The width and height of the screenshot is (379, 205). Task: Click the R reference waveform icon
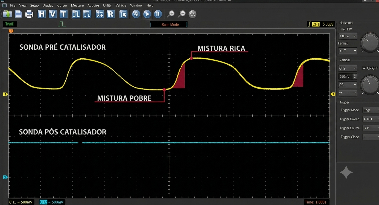[110, 14]
